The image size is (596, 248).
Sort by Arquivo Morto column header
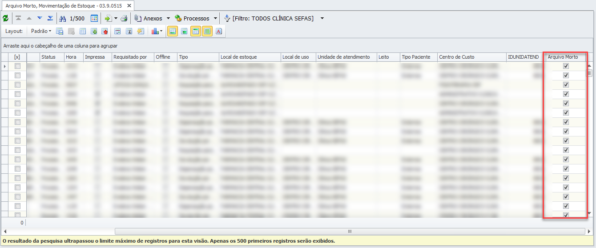coord(566,57)
